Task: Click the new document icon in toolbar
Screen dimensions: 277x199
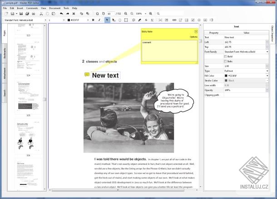Action: 6,14
